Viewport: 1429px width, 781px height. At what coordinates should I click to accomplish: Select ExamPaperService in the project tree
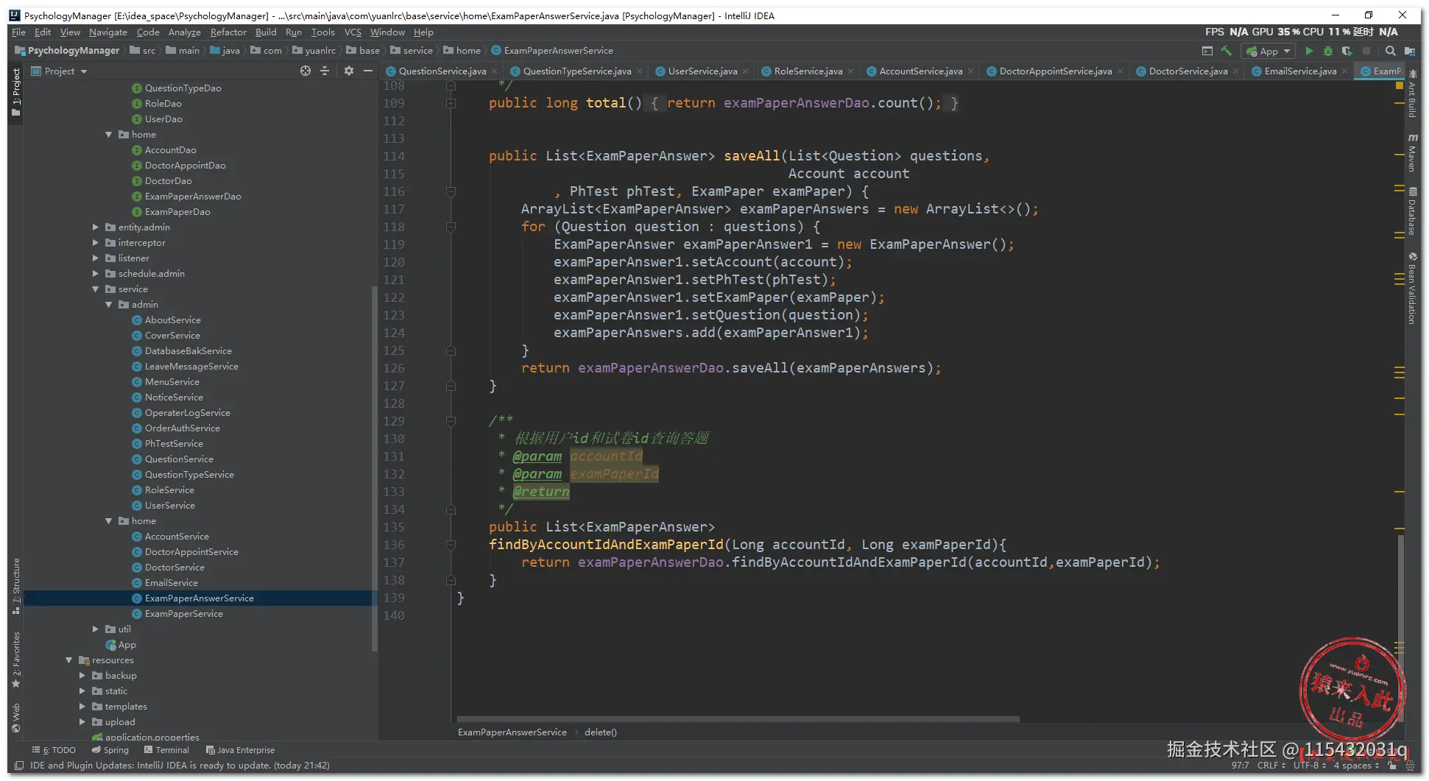[183, 614]
